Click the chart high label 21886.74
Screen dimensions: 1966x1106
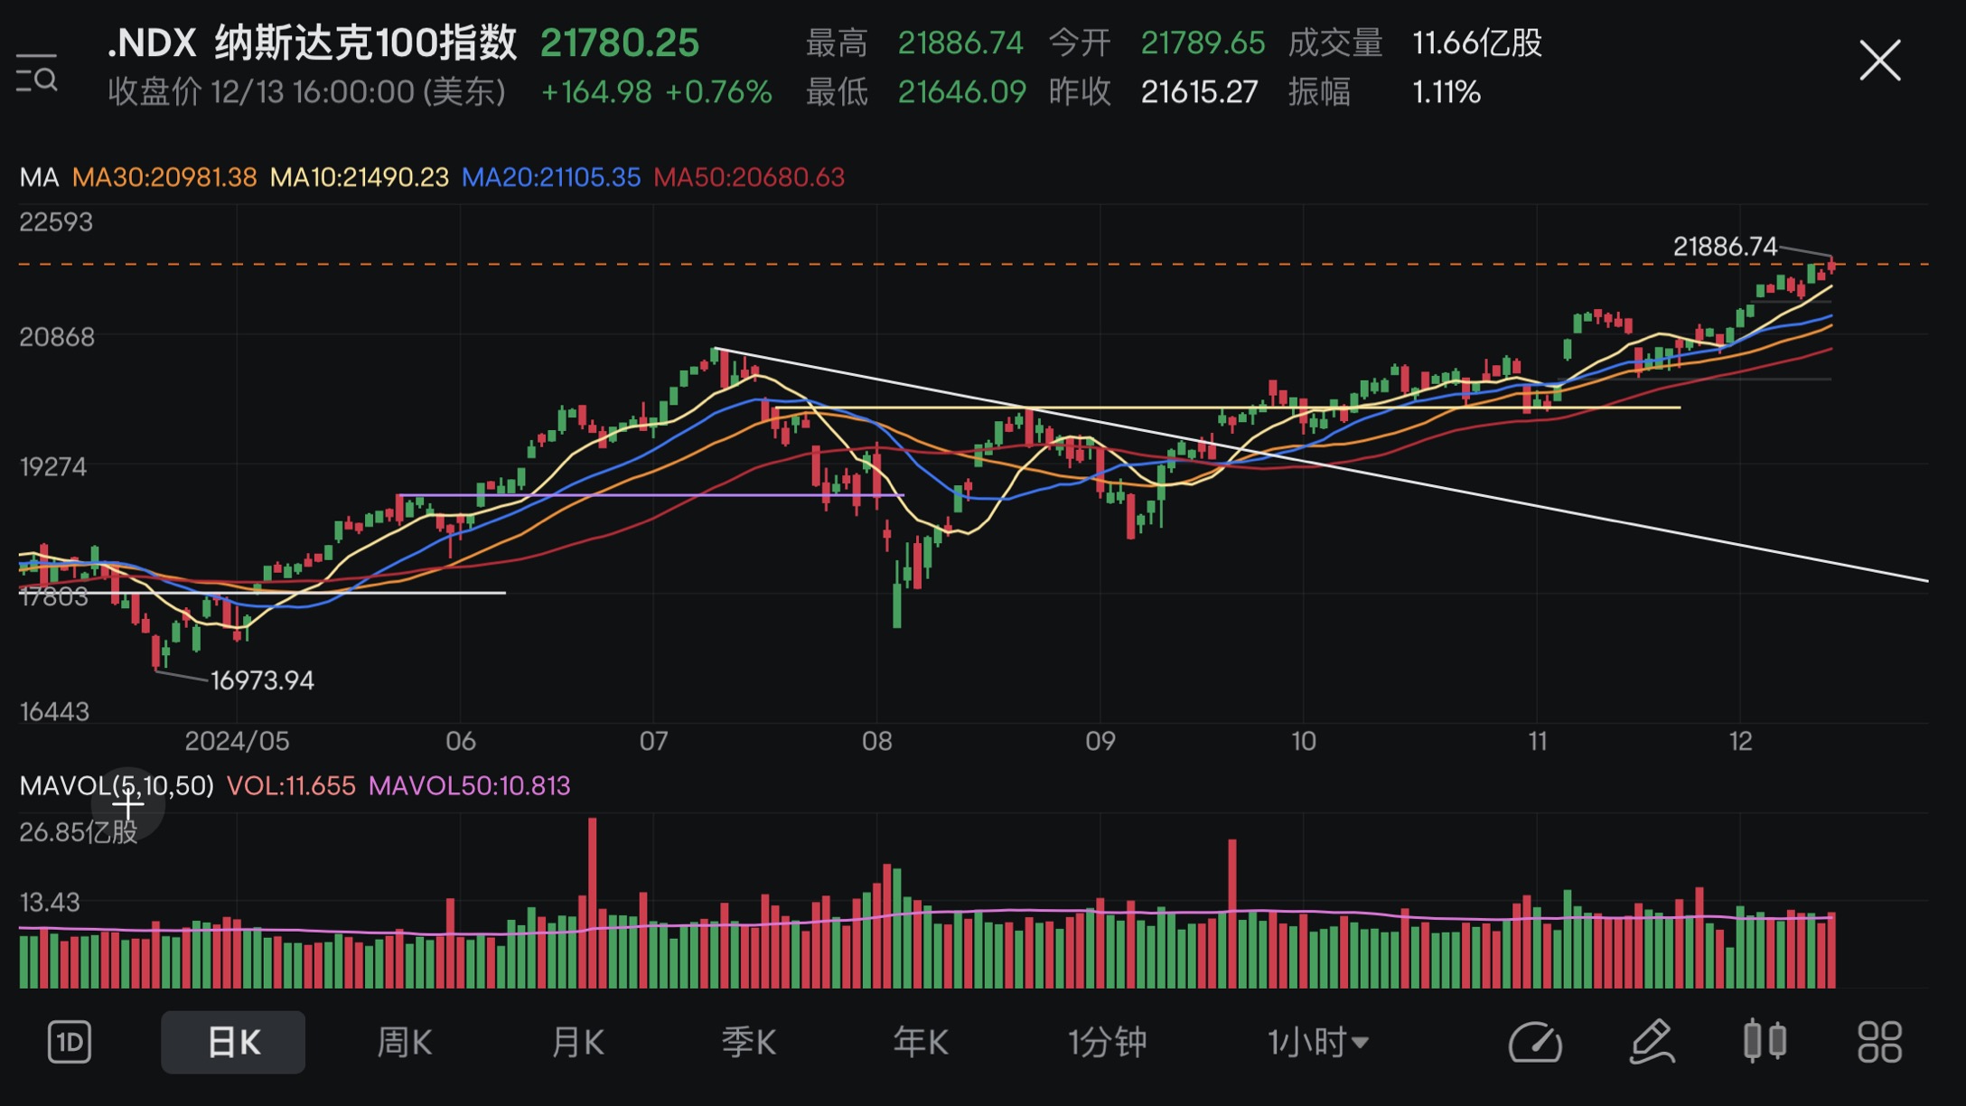coord(1725,247)
